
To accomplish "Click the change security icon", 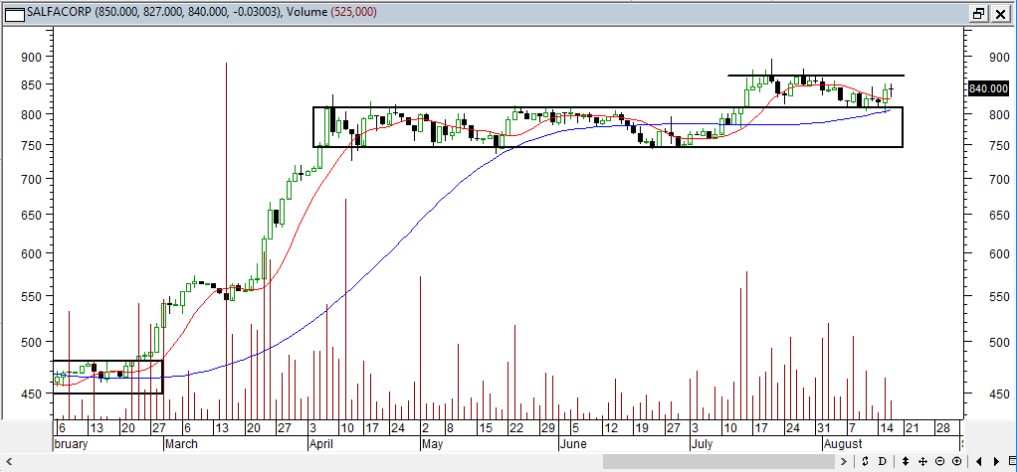I will tap(865, 462).
